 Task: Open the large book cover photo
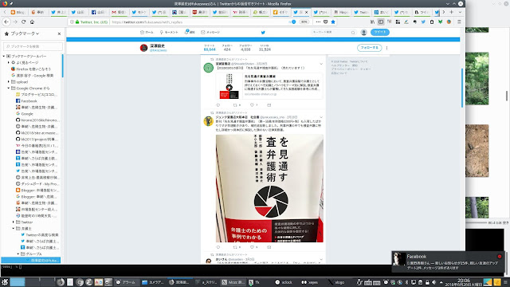click(269, 188)
